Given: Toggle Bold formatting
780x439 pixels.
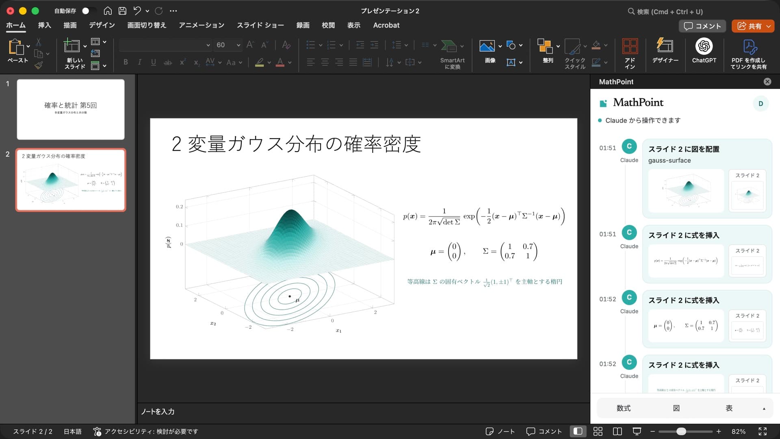Looking at the screenshot, I should pos(126,62).
